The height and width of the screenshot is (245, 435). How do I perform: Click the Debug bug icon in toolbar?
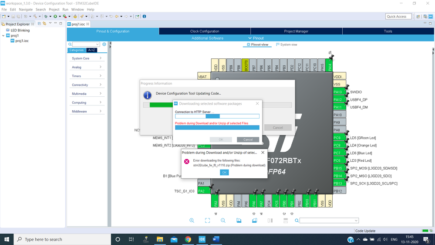[46, 17]
